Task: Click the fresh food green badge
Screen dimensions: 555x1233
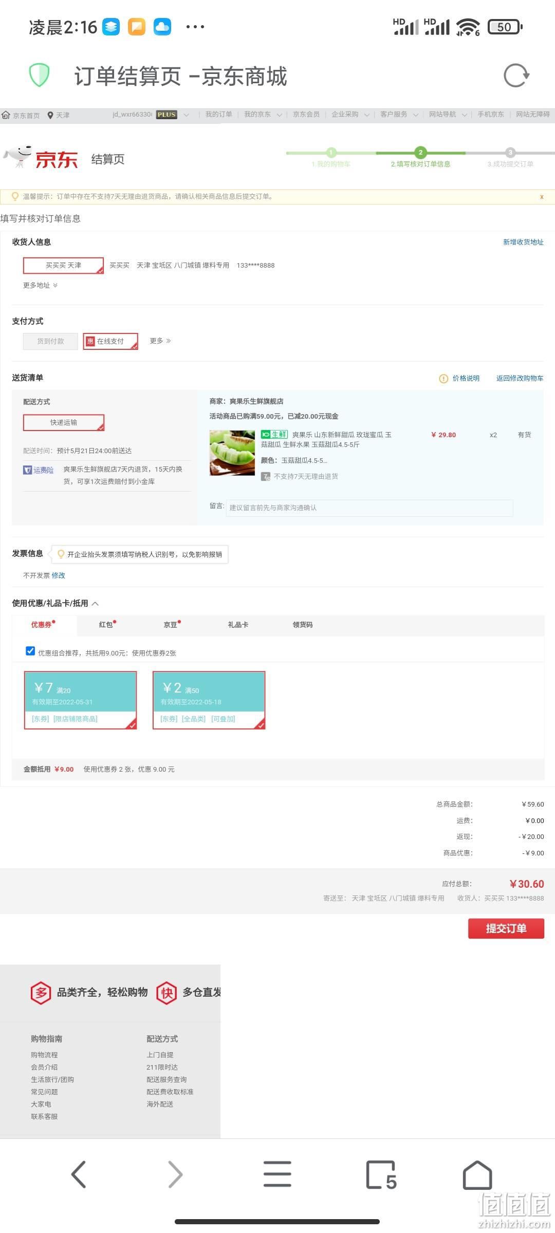Action: (274, 435)
